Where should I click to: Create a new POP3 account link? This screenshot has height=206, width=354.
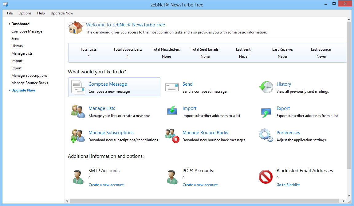[x=200, y=185]
